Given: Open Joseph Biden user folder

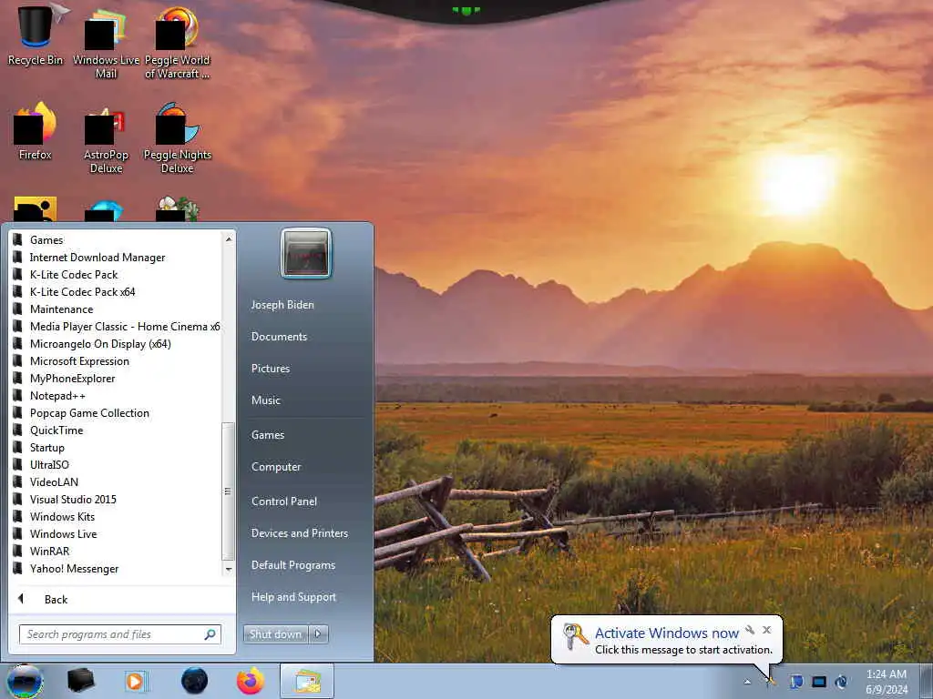Looking at the screenshot, I should tap(282, 304).
